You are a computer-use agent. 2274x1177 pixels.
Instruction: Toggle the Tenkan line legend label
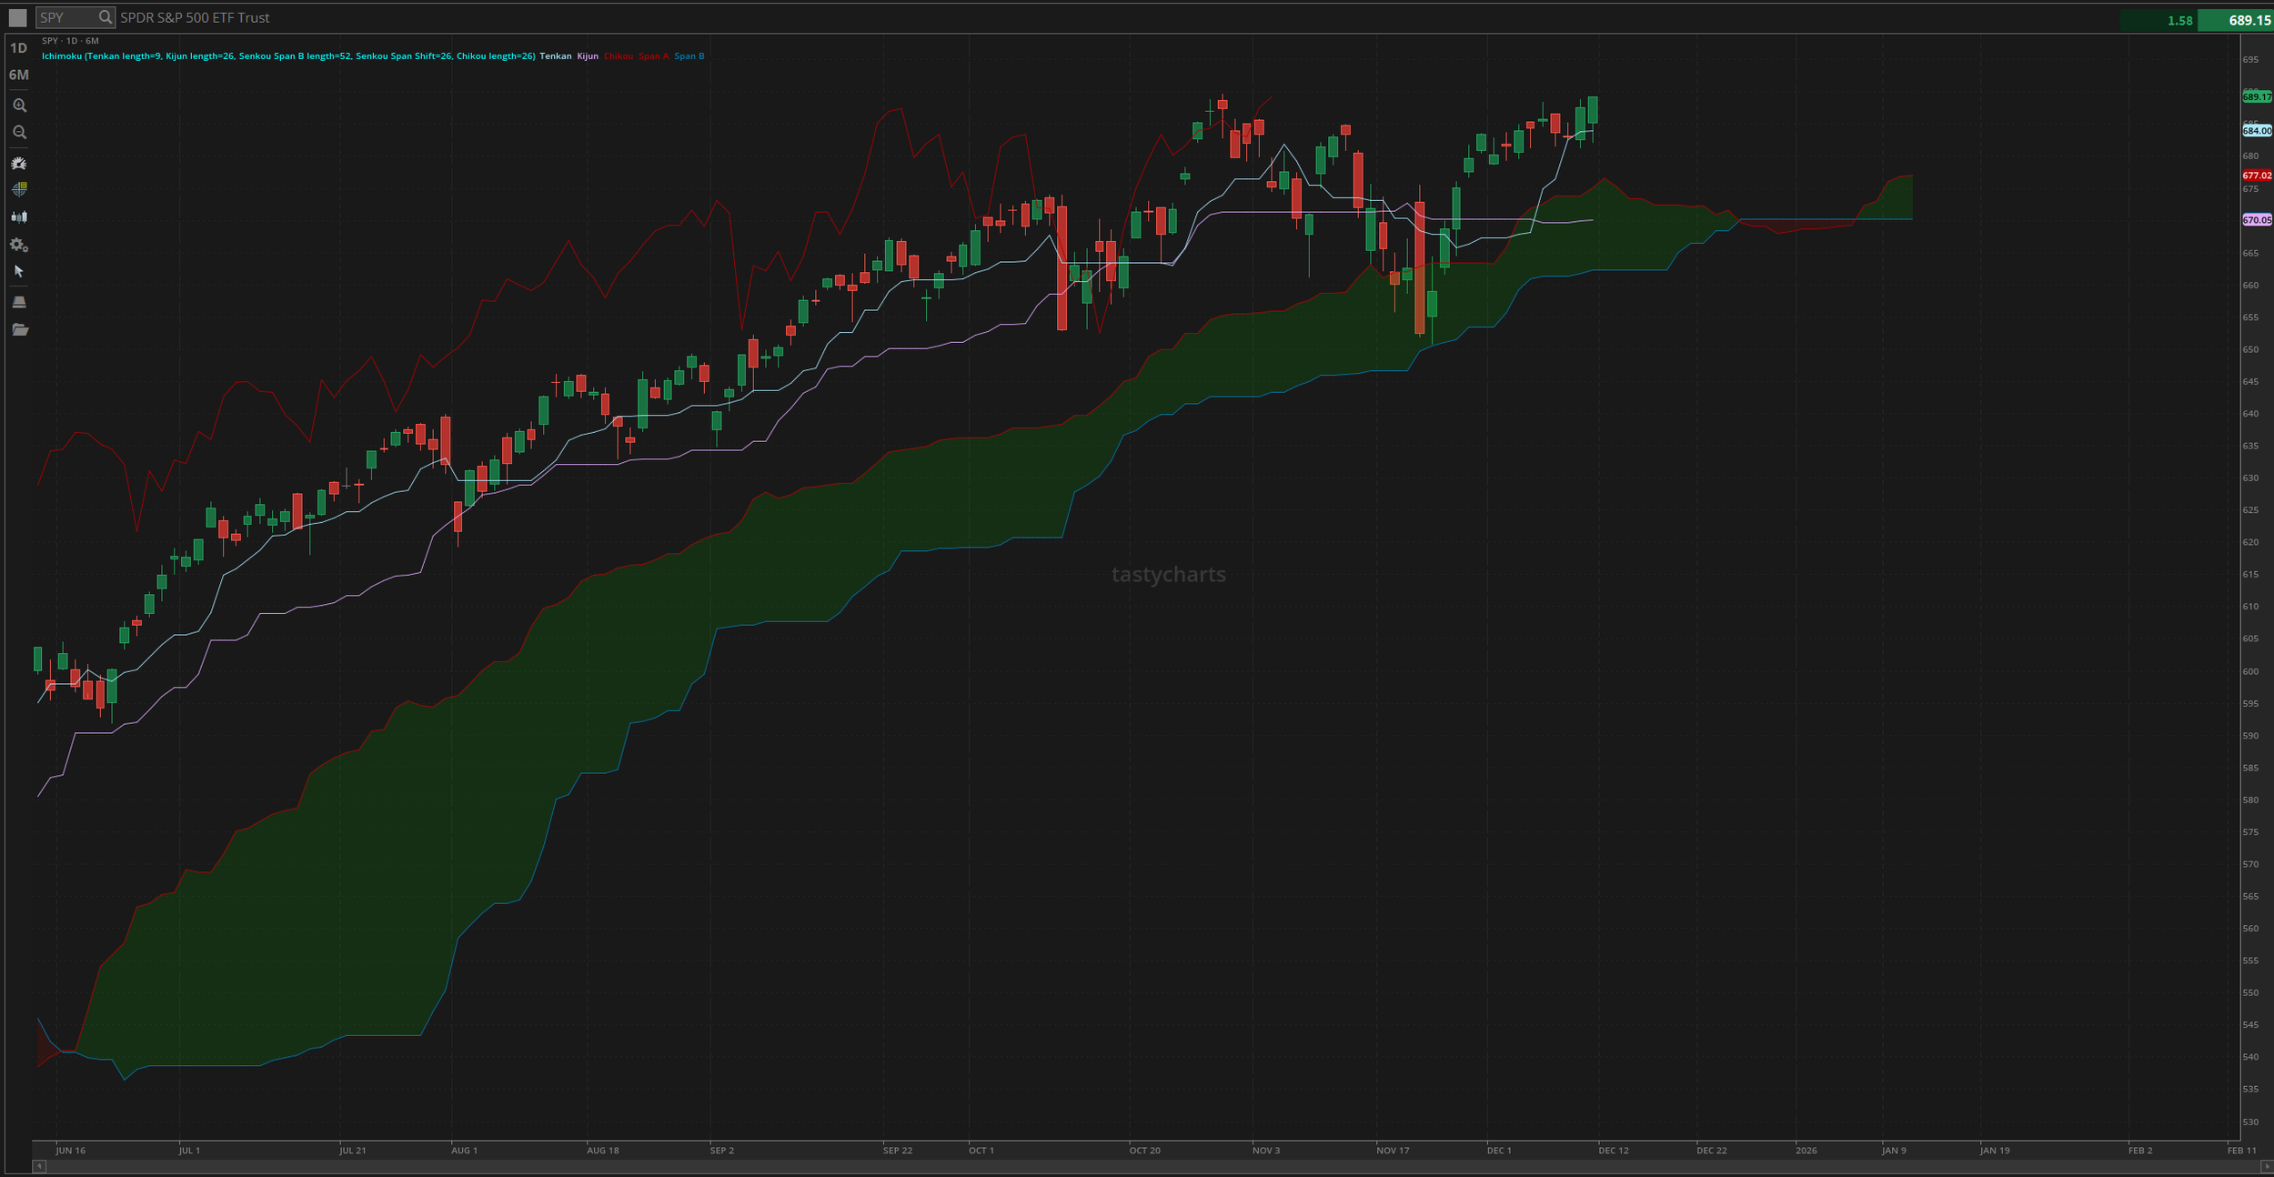tap(555, 56)
